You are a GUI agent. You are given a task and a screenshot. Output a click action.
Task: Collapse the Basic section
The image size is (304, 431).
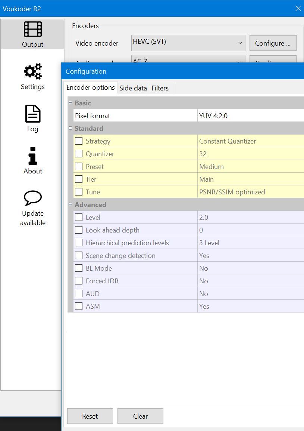[70, 103]
